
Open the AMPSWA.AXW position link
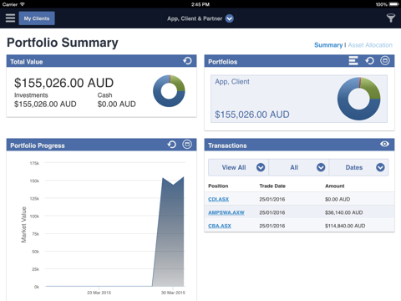(x=226, y=212)
